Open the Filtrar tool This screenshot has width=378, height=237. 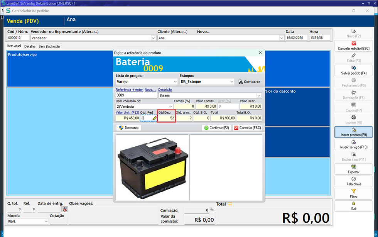click(x=353, y=193)
